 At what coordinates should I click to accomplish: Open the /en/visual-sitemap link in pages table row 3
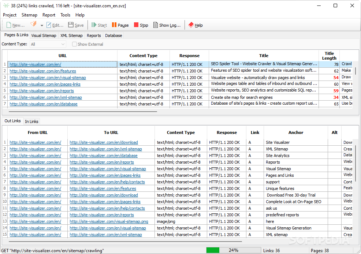coord(48,78)
